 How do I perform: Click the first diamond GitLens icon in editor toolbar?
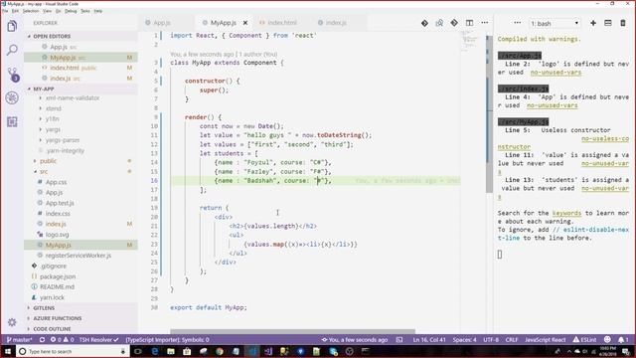(x=424, y=23)
